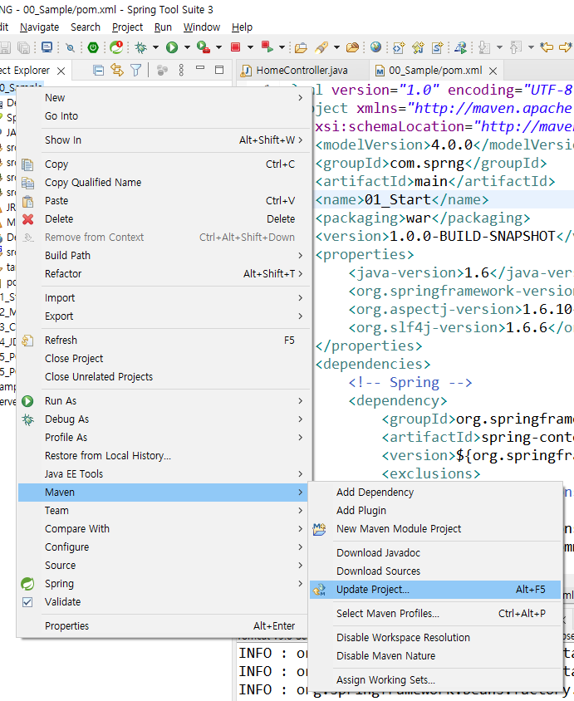Image resolution: width=574 pixels, height=701 pixels.
Task: Click the Search flashlight icon in toolbar
Action: point(321,47)
